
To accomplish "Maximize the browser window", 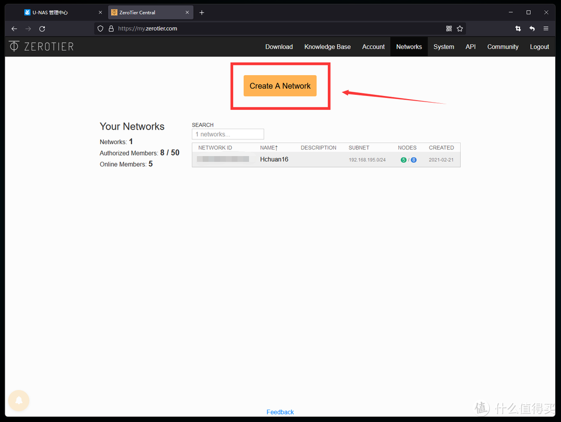I will (528, 12).
